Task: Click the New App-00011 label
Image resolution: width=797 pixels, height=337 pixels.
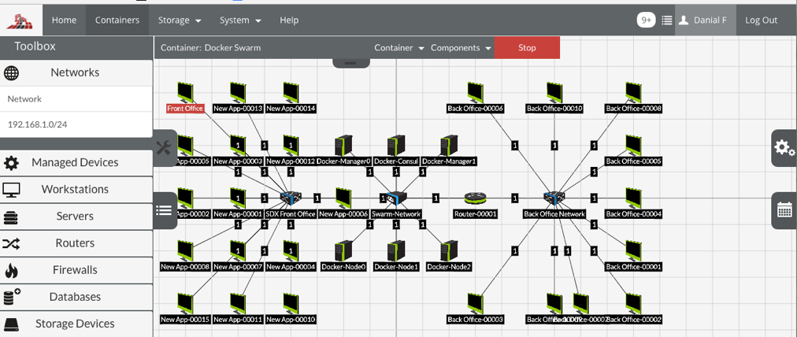Action: (238, 320)
